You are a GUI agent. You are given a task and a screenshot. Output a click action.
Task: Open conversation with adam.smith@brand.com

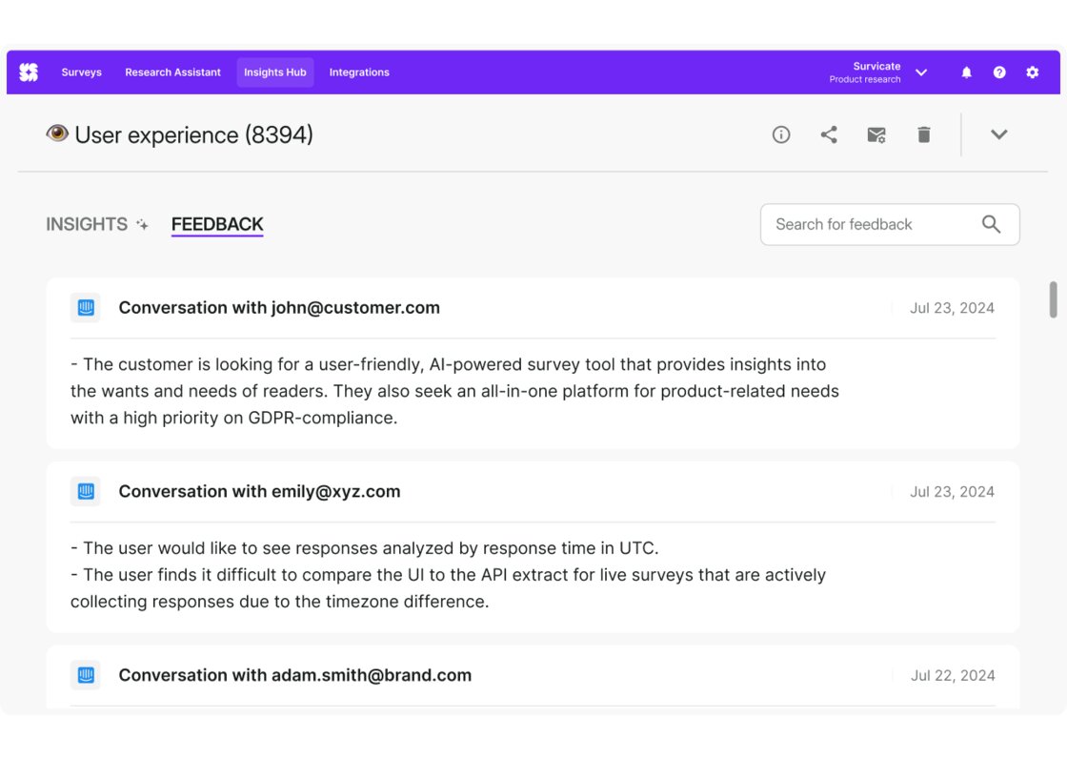pos(294,675)
